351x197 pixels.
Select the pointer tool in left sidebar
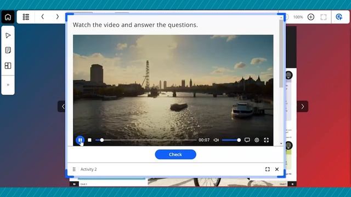pos(8,36)
